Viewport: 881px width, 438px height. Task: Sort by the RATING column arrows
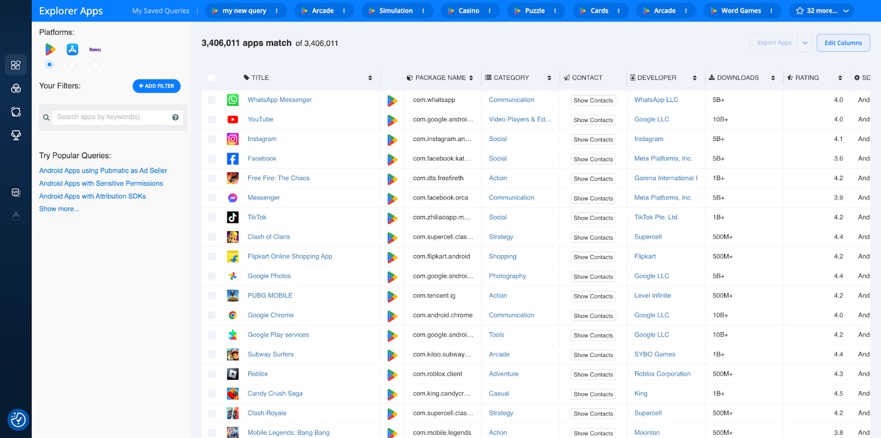(840, 78)
